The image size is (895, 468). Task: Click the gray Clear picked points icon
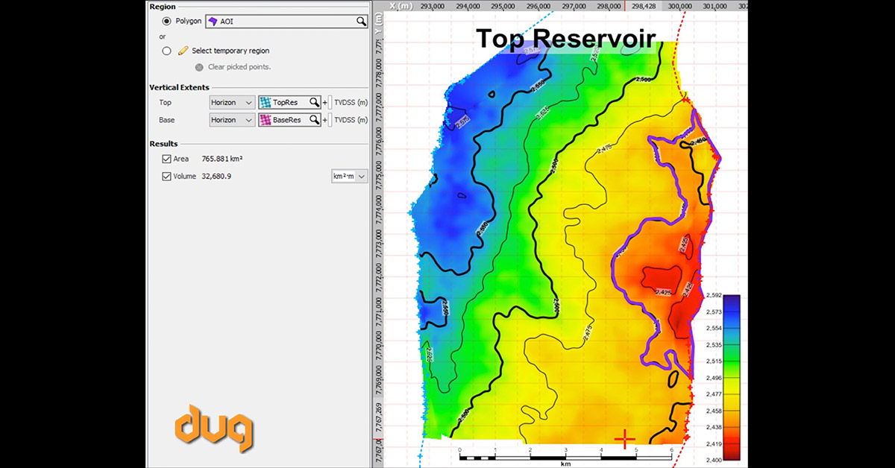[199, 67]
